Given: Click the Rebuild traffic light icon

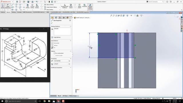Looking at the screenshot, I should click(x=49, y=2).
